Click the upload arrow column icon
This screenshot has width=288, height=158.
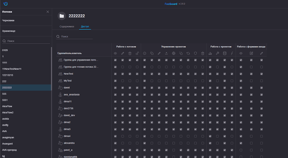[x=166, y=53]
